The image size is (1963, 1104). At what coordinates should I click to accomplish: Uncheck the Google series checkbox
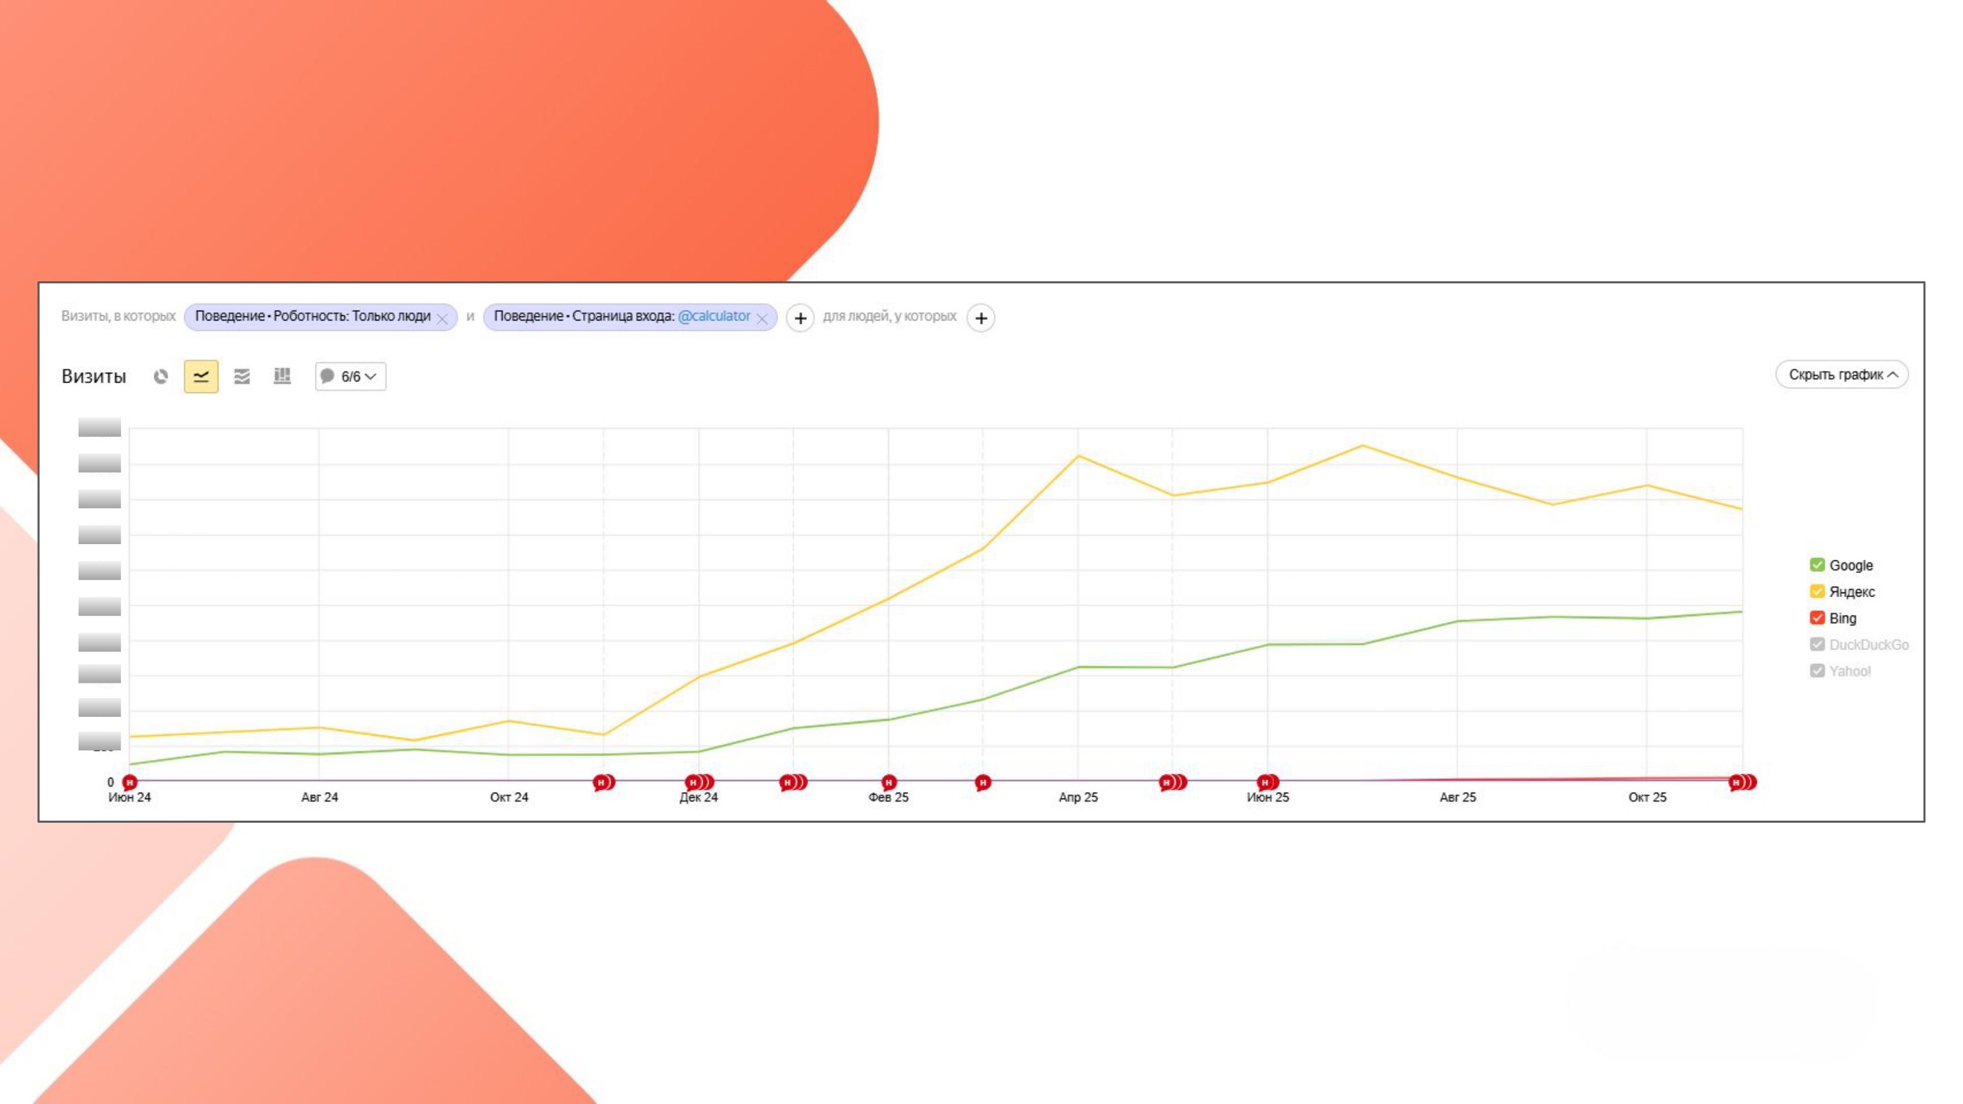coord(1816,564)
